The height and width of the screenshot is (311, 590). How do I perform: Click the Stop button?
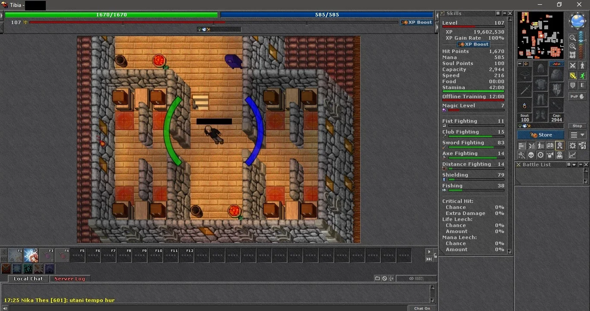(577, 126)
